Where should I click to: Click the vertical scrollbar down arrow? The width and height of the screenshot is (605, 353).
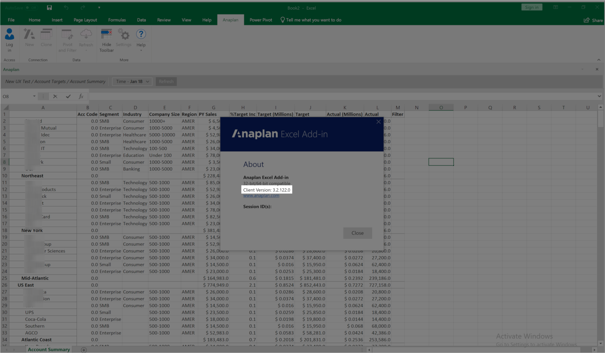coord(600,343)
